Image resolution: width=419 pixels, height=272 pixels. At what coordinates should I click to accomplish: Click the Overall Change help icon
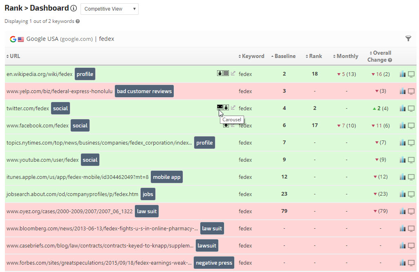[x=390, y=60]
